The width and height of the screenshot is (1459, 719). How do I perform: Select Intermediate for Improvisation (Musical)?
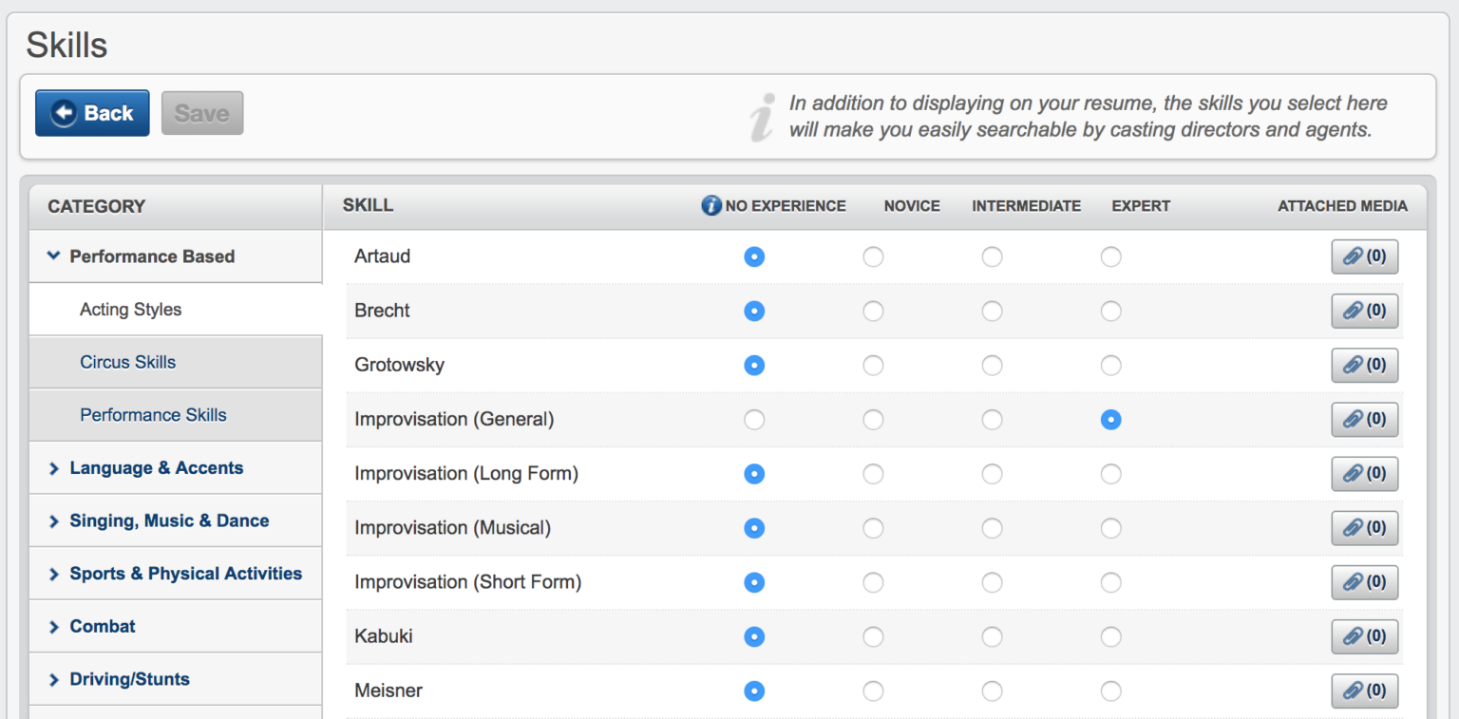pos(992,528)
